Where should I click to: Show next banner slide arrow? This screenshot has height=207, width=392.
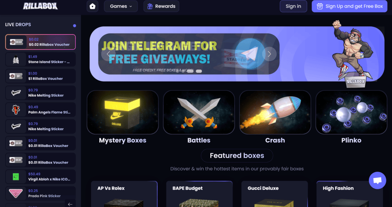[x=269, y=54]
